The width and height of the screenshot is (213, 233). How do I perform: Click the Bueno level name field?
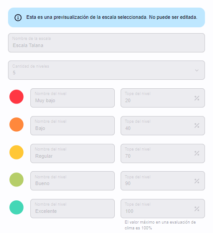click(x=72, y=181)
